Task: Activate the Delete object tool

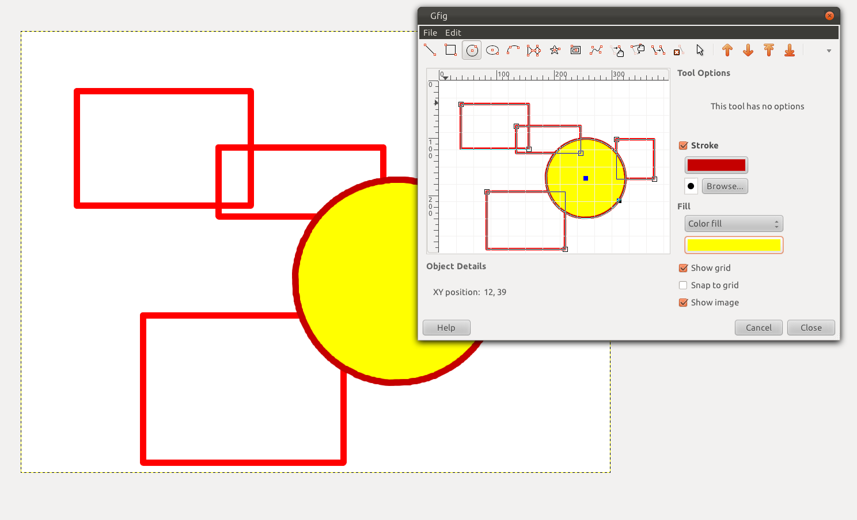Action: [678, 50]
